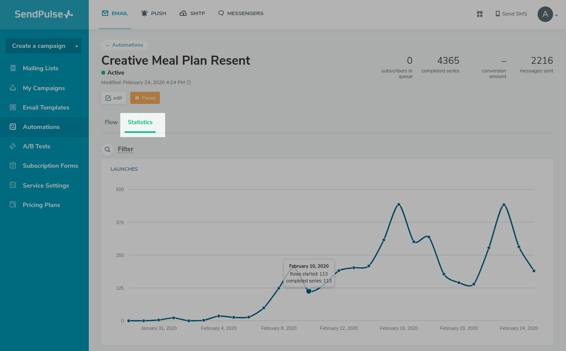This screenshot has height=351, width=566.
Task: Expand the Filter options
Action: pos(125,149)
